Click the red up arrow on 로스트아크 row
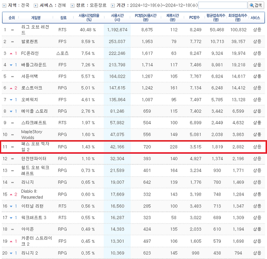 pos(11,88)
